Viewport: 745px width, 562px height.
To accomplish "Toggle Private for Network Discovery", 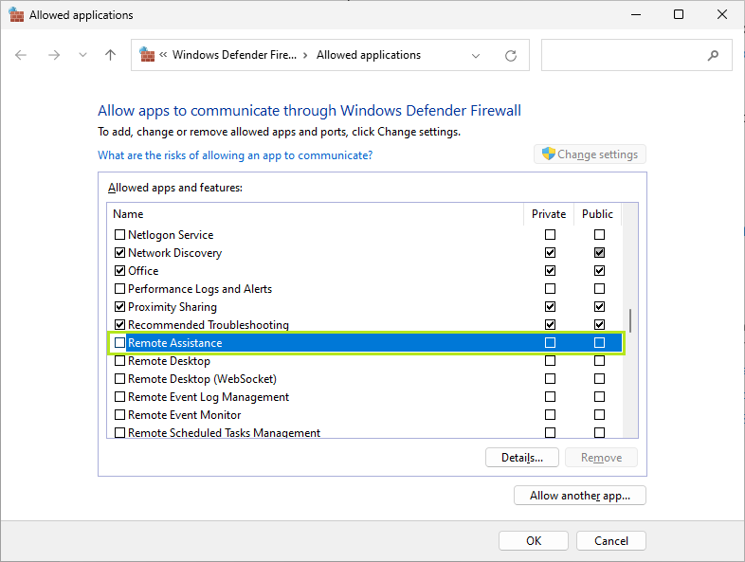I will [x=550, y=253].
